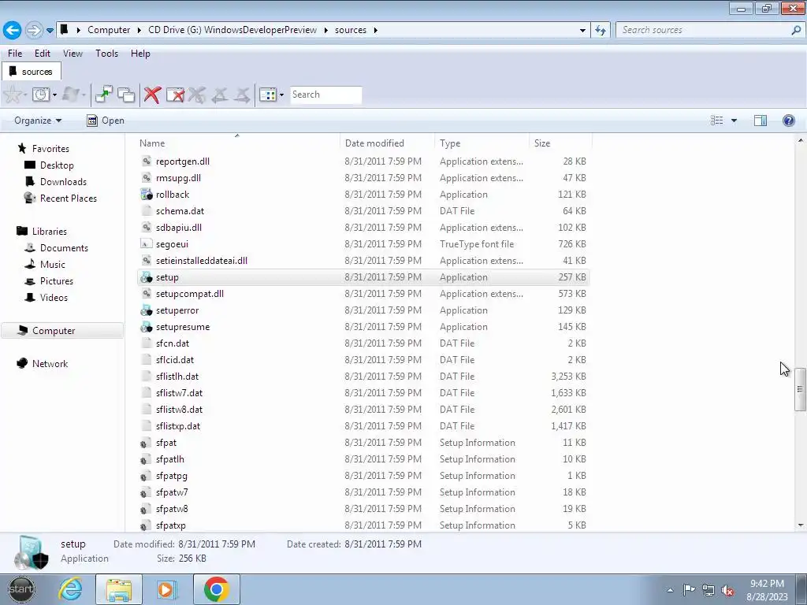Select the sources tab
Image resolution: width=807 pixels, height=605 pixels.
coord(32,72)
